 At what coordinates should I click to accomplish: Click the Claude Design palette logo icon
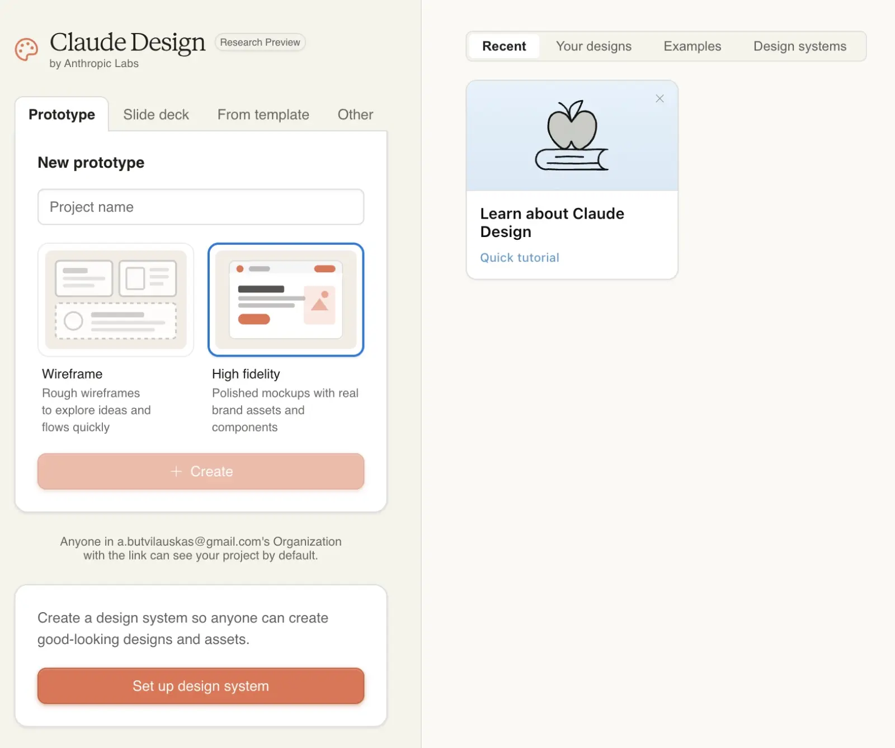pyautogui.click(x=26, y=50)
